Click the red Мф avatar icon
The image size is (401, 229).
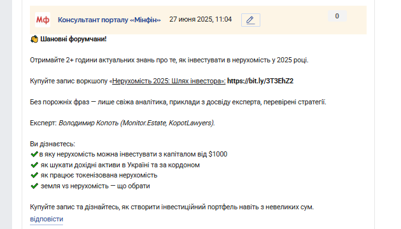[x=43, y=20]
